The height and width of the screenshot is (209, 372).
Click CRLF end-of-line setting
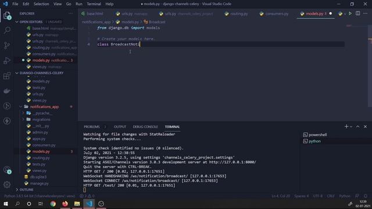(331, 196)
